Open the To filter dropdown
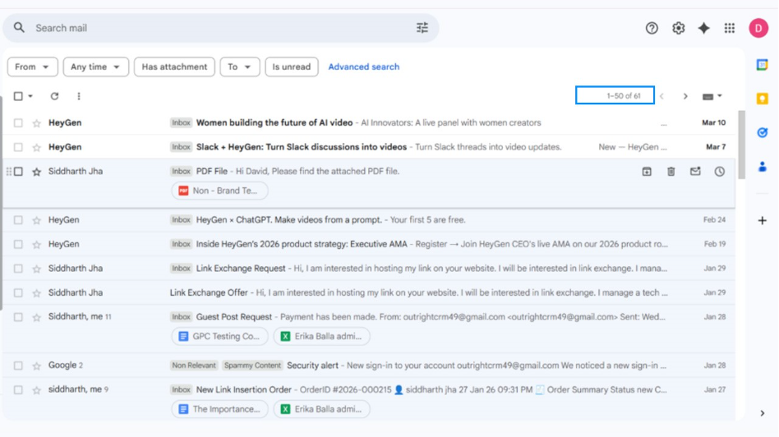 (x=239, y=67)
